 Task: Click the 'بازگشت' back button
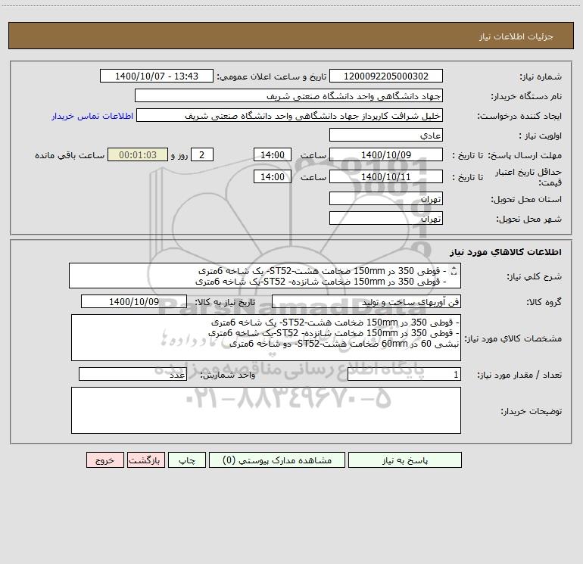pos(145,460)
